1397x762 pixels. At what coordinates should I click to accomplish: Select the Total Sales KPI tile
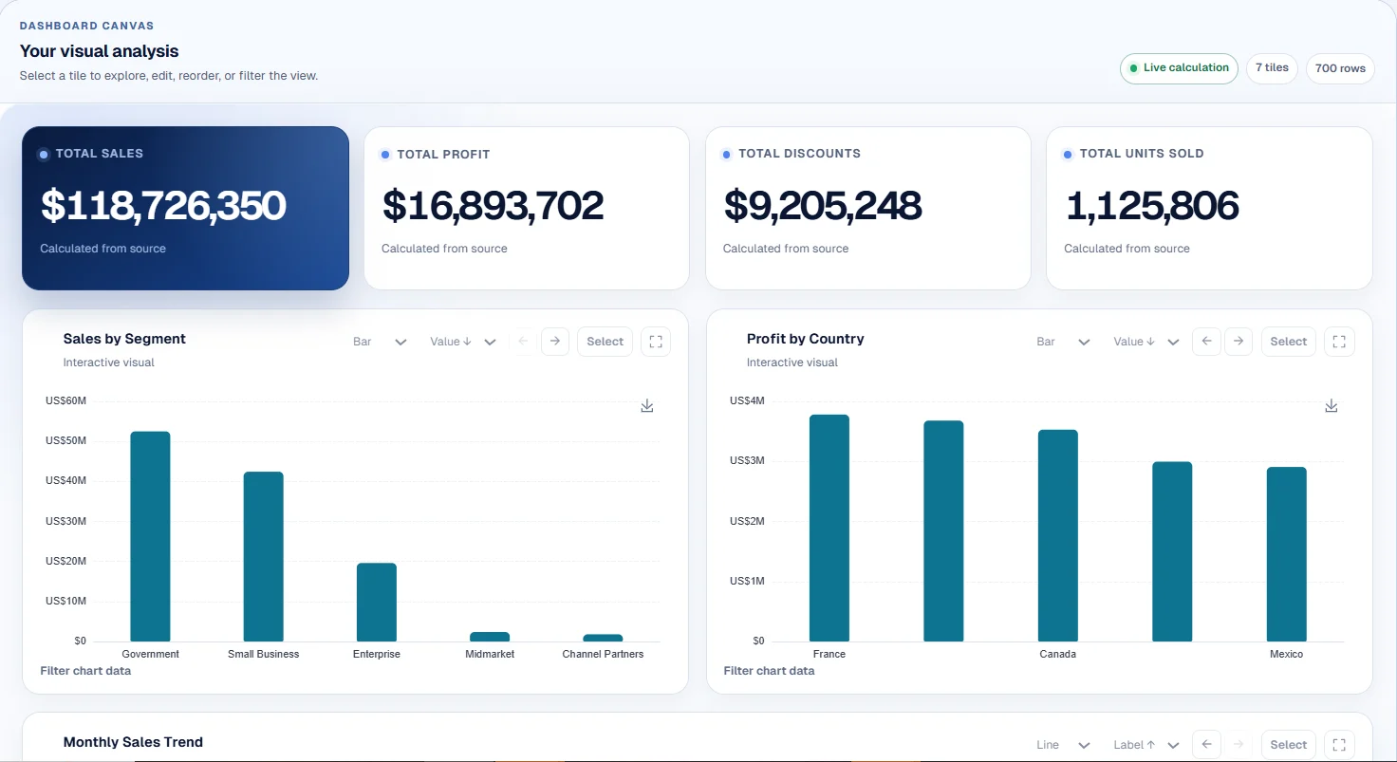click(x=185, y=208)
